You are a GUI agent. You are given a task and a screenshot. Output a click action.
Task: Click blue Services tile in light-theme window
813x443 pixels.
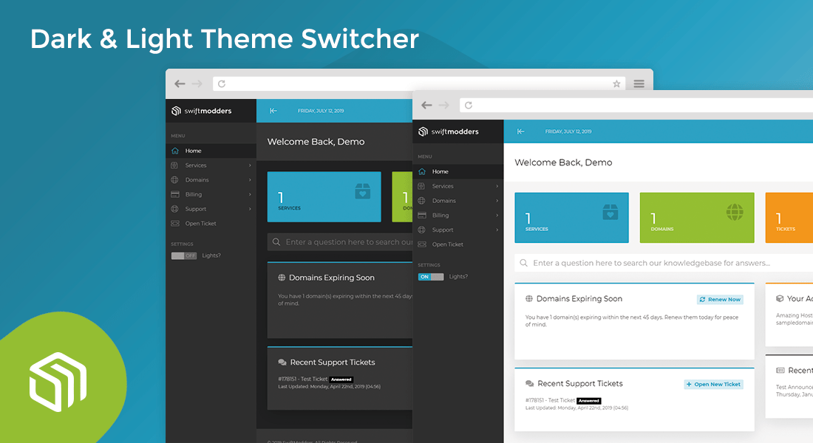(x=571, y=218)
